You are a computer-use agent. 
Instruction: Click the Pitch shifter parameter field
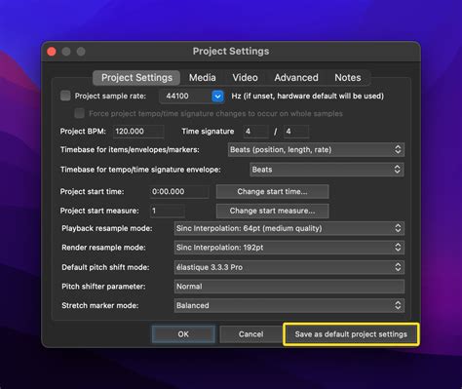pos(289,287)
